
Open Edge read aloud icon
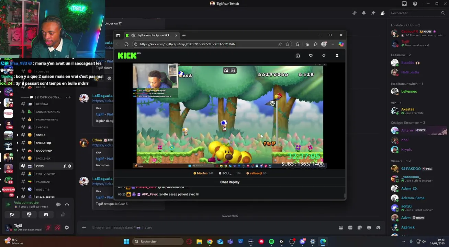[x=280, y=44]
